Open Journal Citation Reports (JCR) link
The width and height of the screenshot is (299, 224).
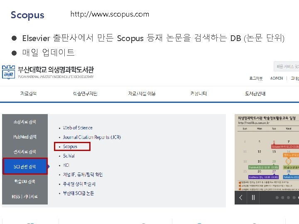[x=92, y=137]
